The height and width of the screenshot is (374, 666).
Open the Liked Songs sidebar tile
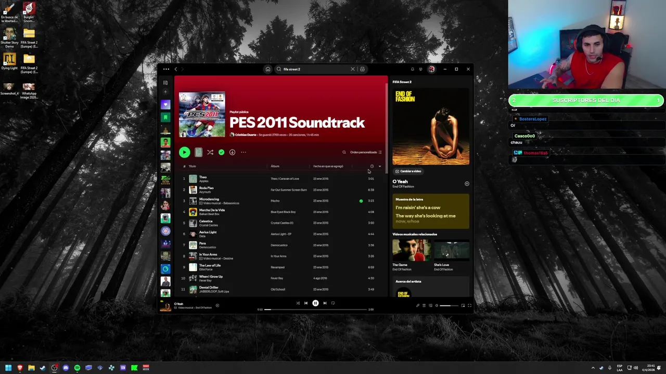(165, 104)
